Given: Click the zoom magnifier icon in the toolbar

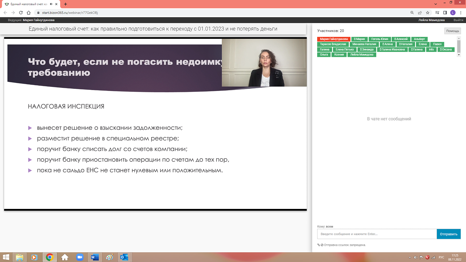Looking at the screenshot, I should point(412,13).
